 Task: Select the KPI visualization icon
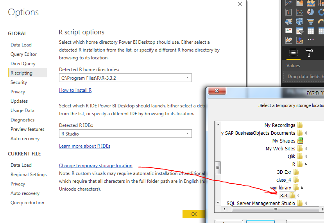pyautogui.click(x=289, y=31)
